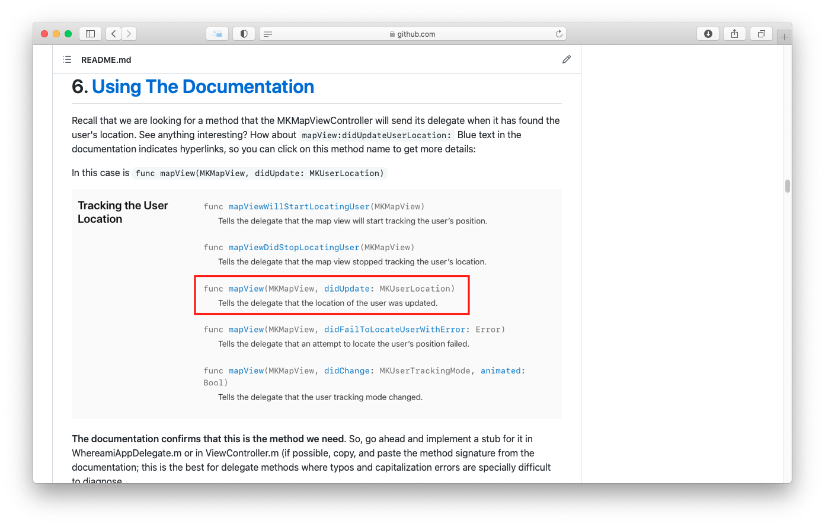Click 'Tells the delegate that the user tracking mode changed.'

(320, 397)
